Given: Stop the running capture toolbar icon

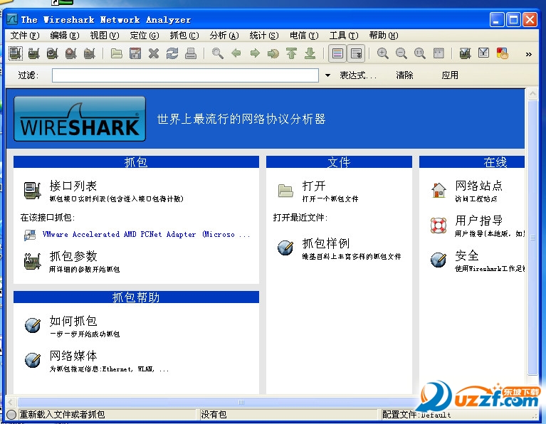Looking at the screenshot, I should (70, 53).
